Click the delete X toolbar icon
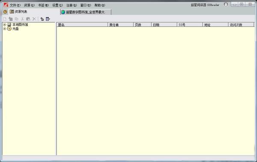 (x=34, y=19)
